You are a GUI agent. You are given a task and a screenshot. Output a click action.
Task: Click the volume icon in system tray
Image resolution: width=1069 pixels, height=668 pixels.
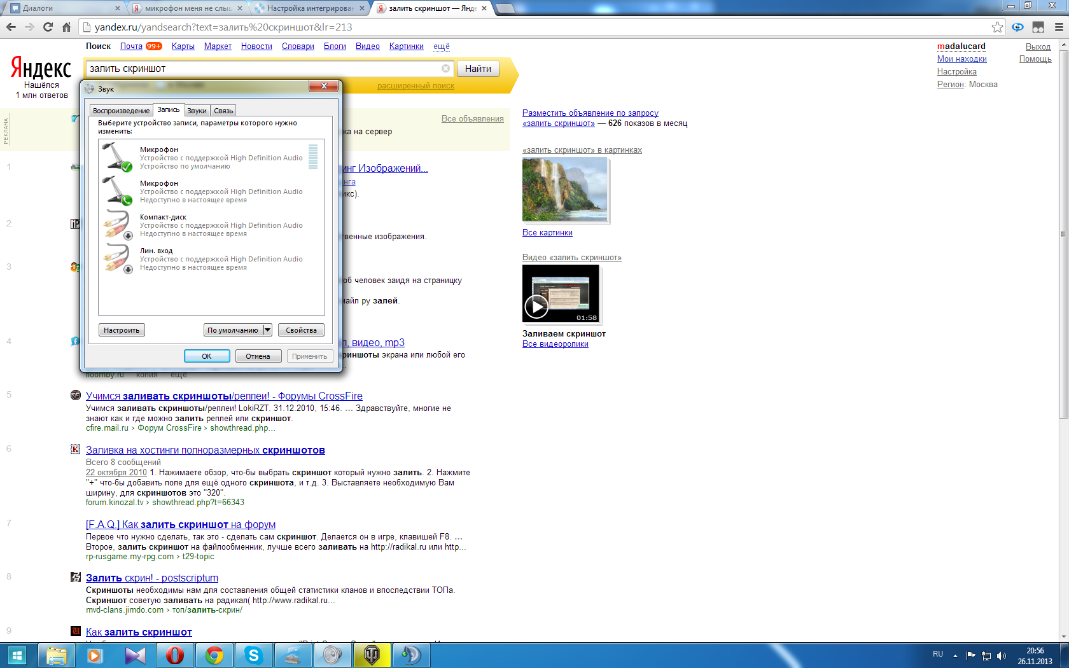click(1002, 655)
